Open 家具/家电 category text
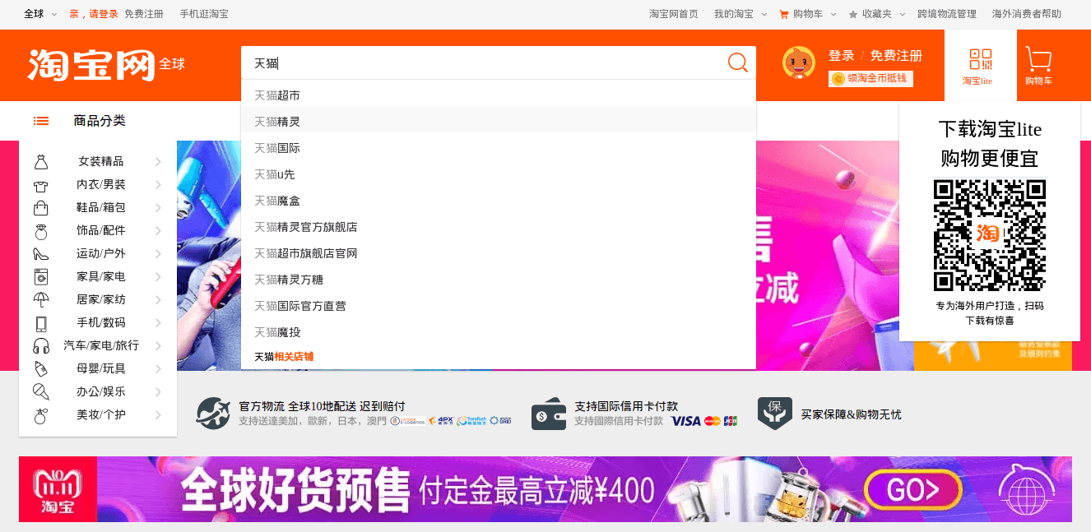This screenshot has width=1091, height=532. pos(101,277)
